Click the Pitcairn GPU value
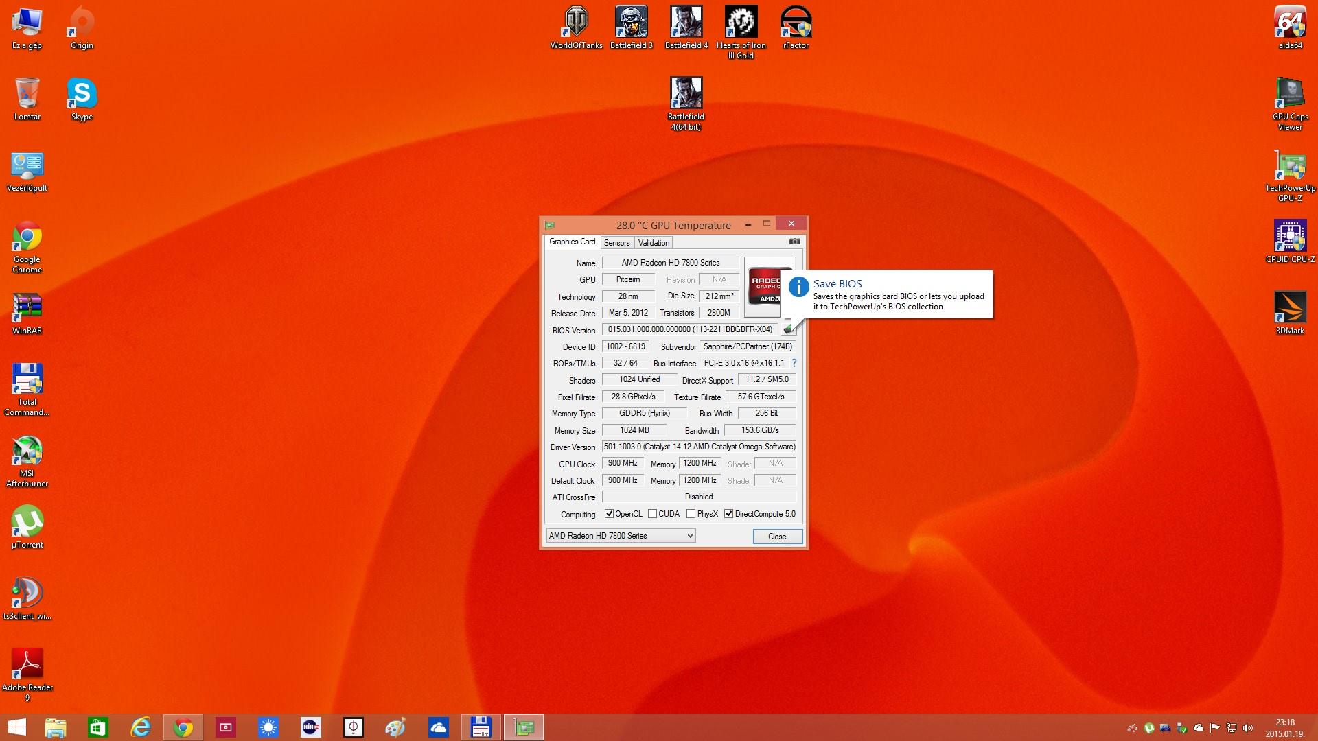 (628, 279)
